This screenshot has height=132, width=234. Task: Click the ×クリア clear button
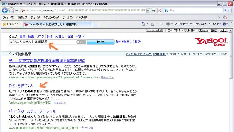tap(81, 42)
